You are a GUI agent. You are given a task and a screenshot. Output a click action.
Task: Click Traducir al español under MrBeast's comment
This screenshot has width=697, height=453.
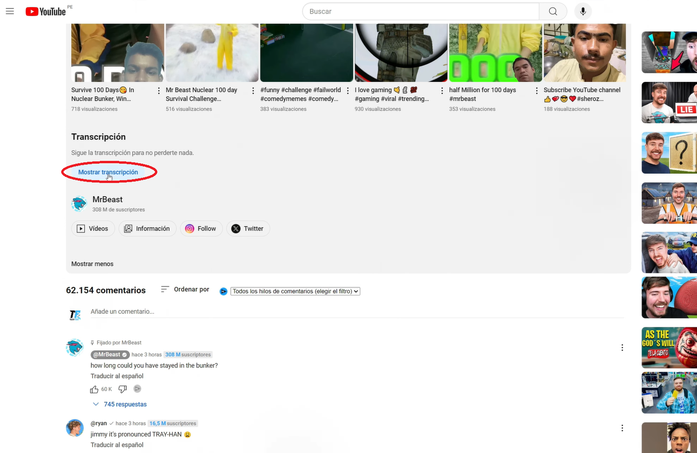coord(117,376)
